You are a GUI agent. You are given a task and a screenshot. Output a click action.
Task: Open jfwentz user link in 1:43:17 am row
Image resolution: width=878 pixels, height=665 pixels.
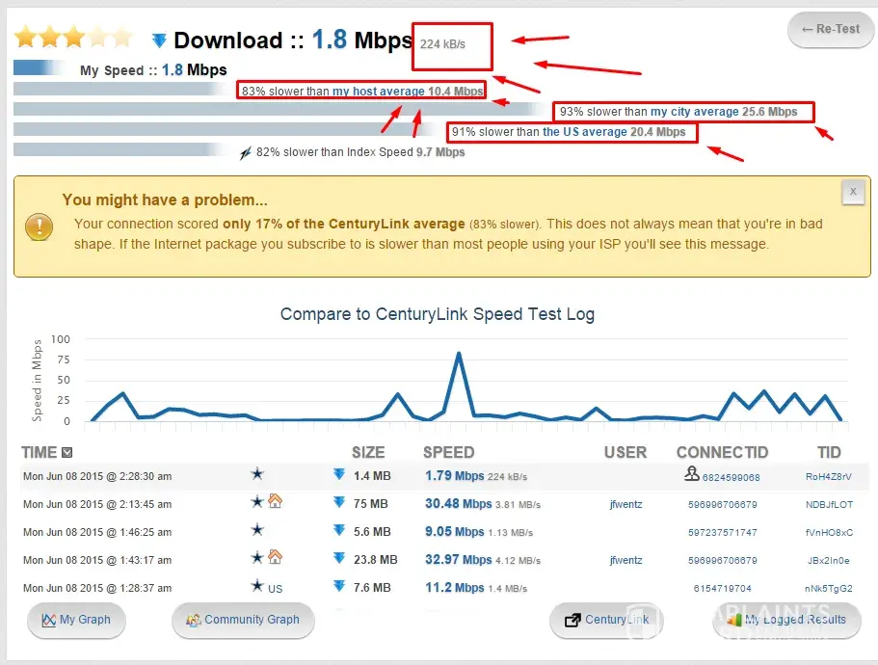click(626, 560)
